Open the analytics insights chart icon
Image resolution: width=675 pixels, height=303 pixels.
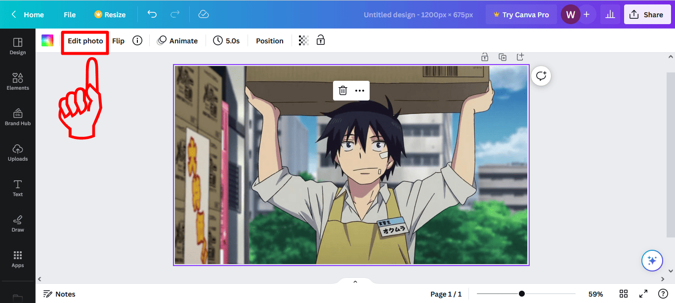610,15
